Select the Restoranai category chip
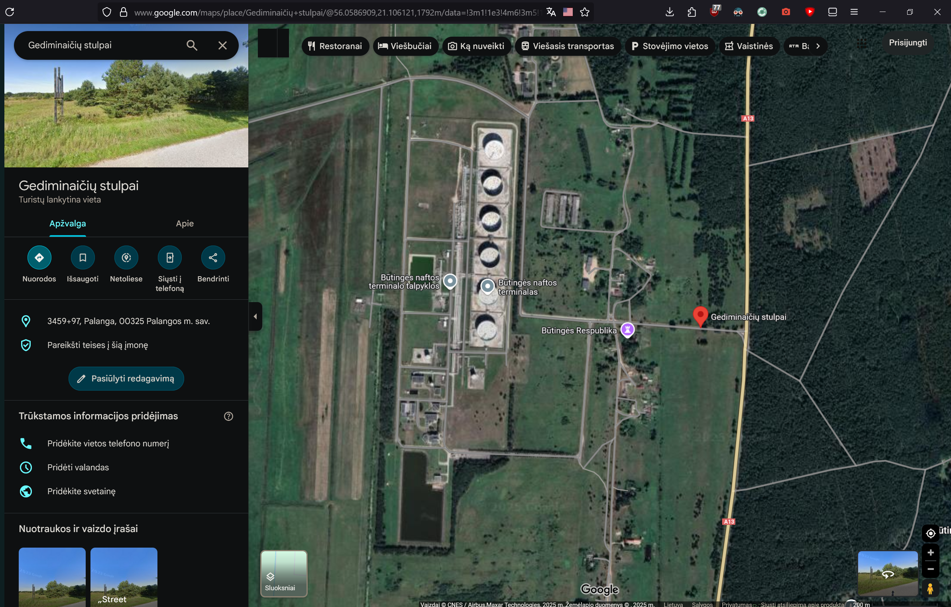 [x=335, y=46]
